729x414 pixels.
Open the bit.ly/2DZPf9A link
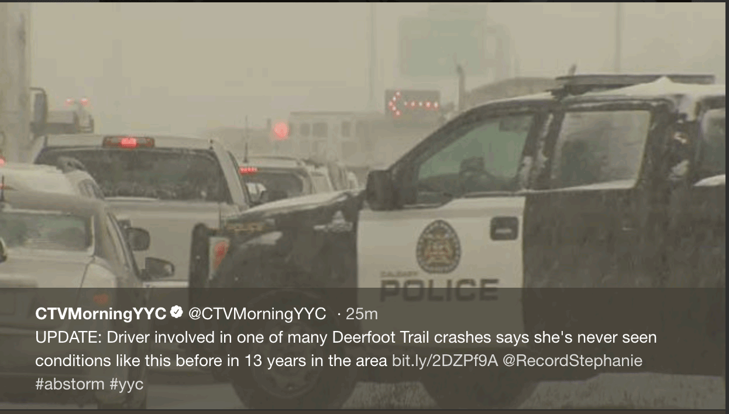coord(445,361)
